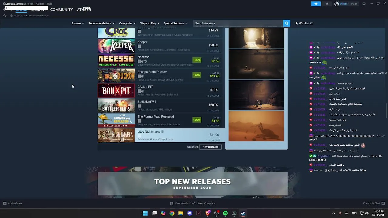Open the notifications bell
Screen dimensions: 388x218
(327, 4)
